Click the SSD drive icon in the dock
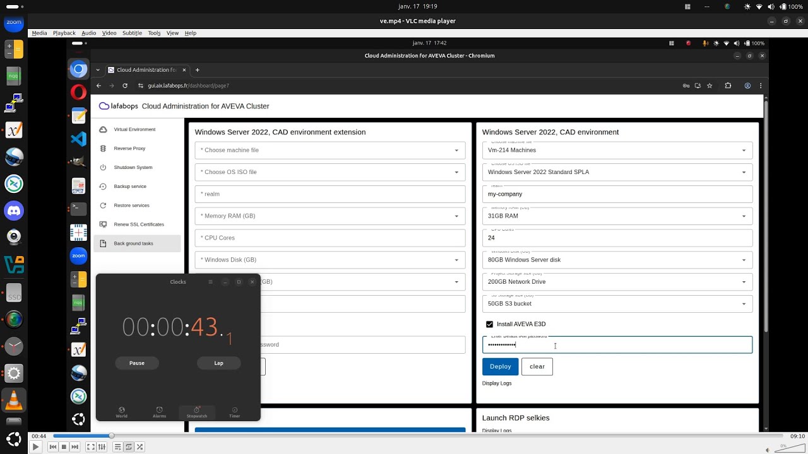This screenshot has height=454, width=808. coord(14,293)
